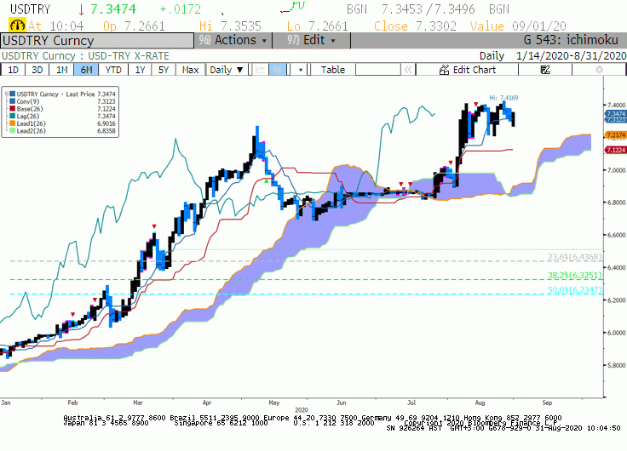
Task: Click the Table button
Action: coord(333,70)
